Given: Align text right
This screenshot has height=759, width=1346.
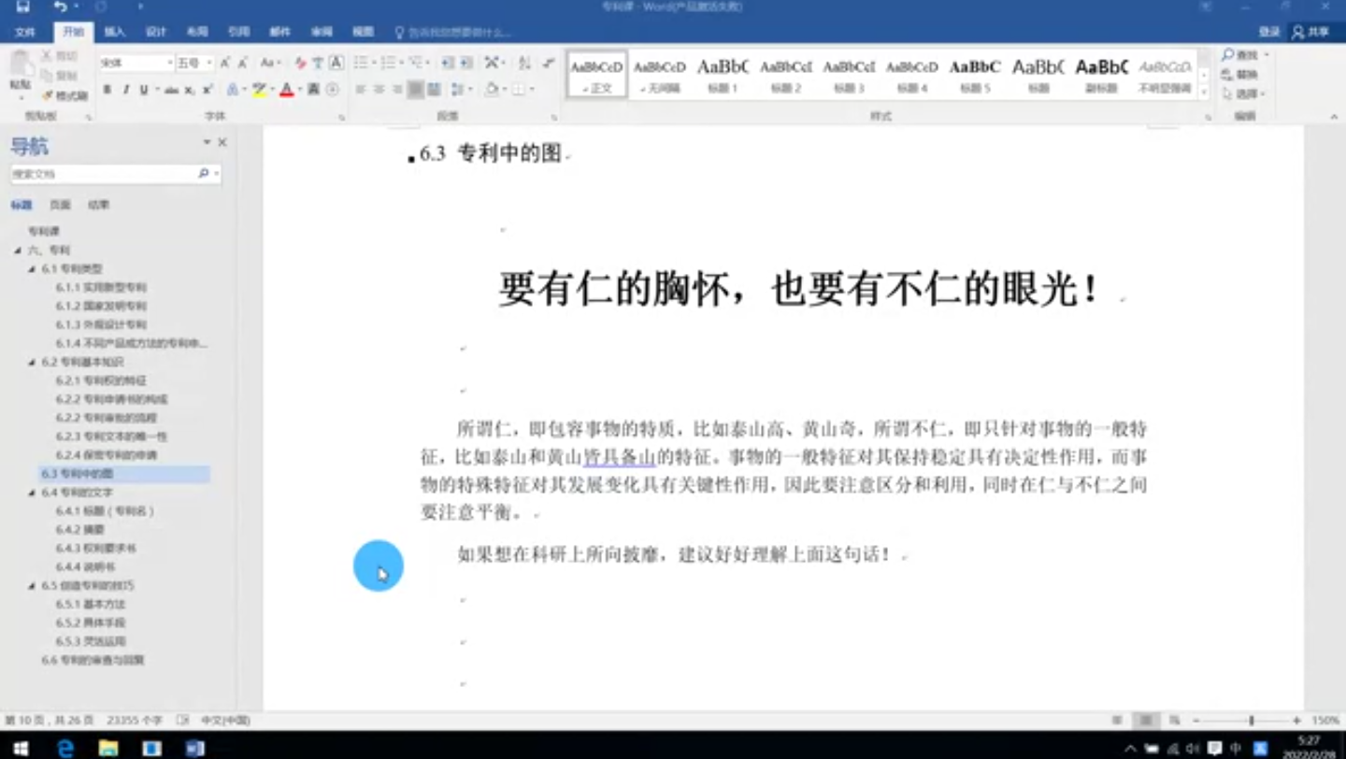Looking at the screenshot, I should pos(397,90).
